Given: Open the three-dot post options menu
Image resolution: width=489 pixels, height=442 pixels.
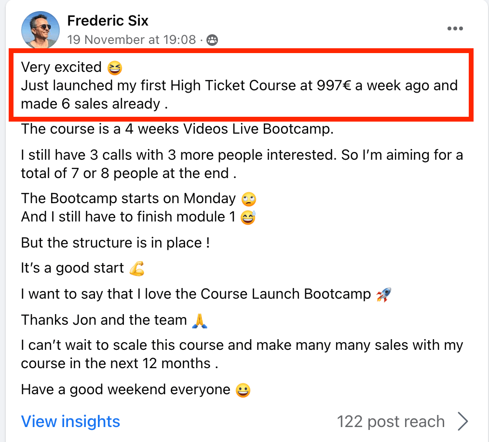Looking at the screenshot, I should click(455, 29).
